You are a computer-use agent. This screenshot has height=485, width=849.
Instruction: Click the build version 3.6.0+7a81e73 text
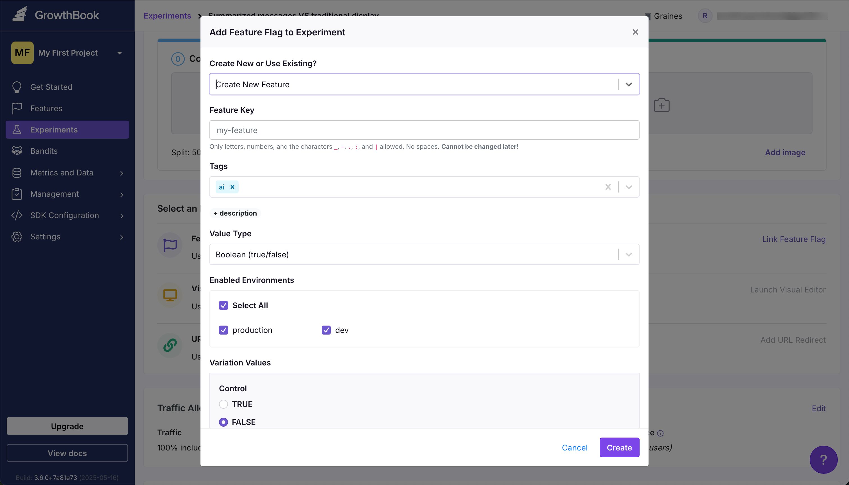point(55,477)
